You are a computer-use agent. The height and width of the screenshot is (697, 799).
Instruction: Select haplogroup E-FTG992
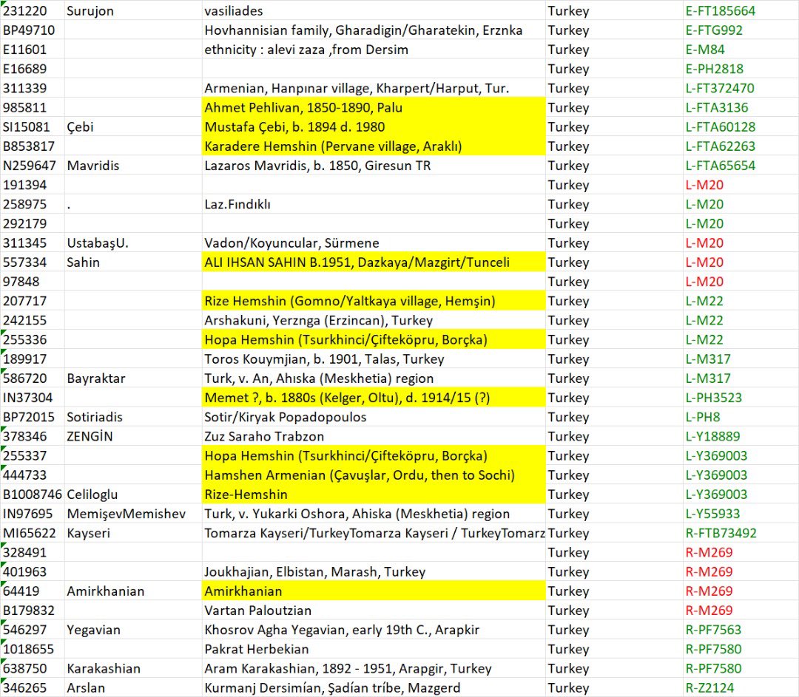point(741,30)
